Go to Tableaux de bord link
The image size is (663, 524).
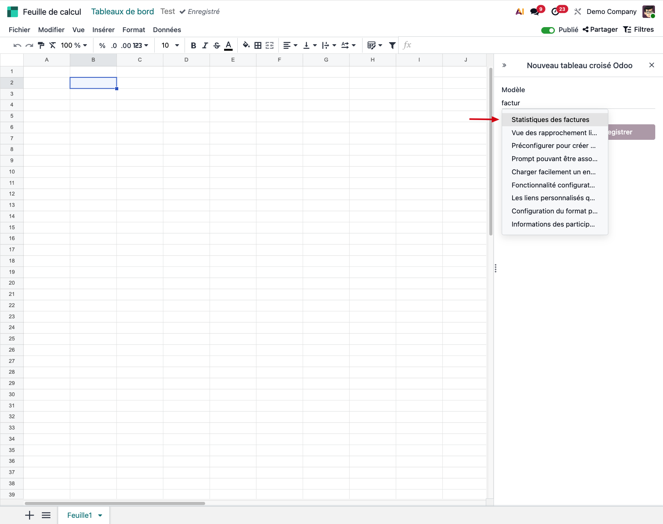point(123,12)
